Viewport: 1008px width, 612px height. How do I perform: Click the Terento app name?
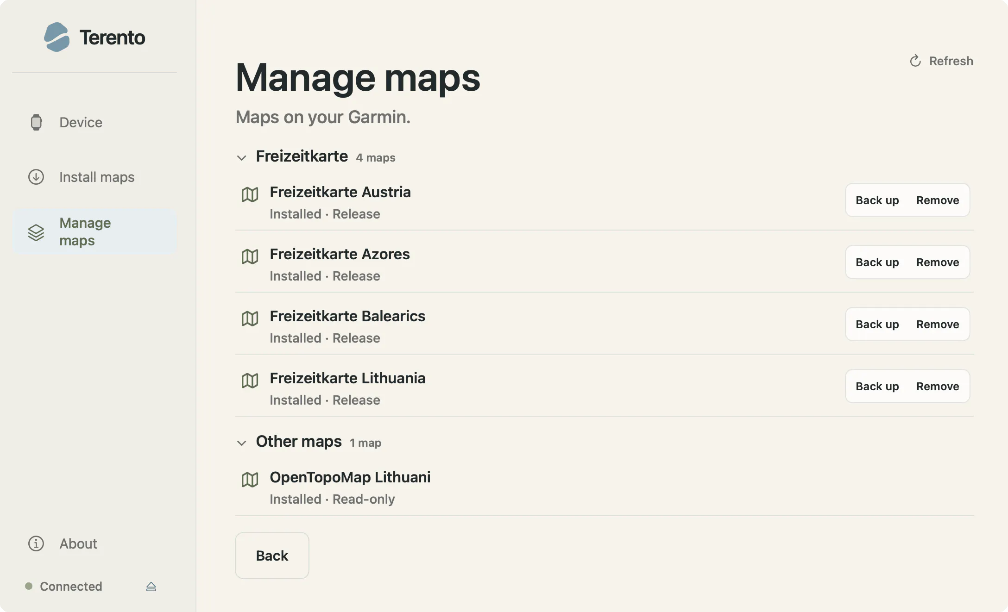pos(112,37)
